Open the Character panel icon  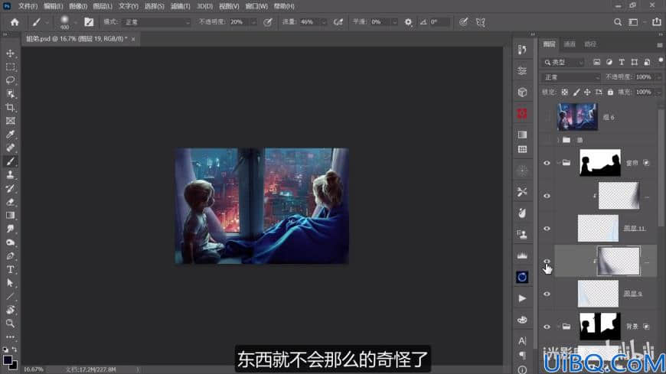click(x=522, y=341)
